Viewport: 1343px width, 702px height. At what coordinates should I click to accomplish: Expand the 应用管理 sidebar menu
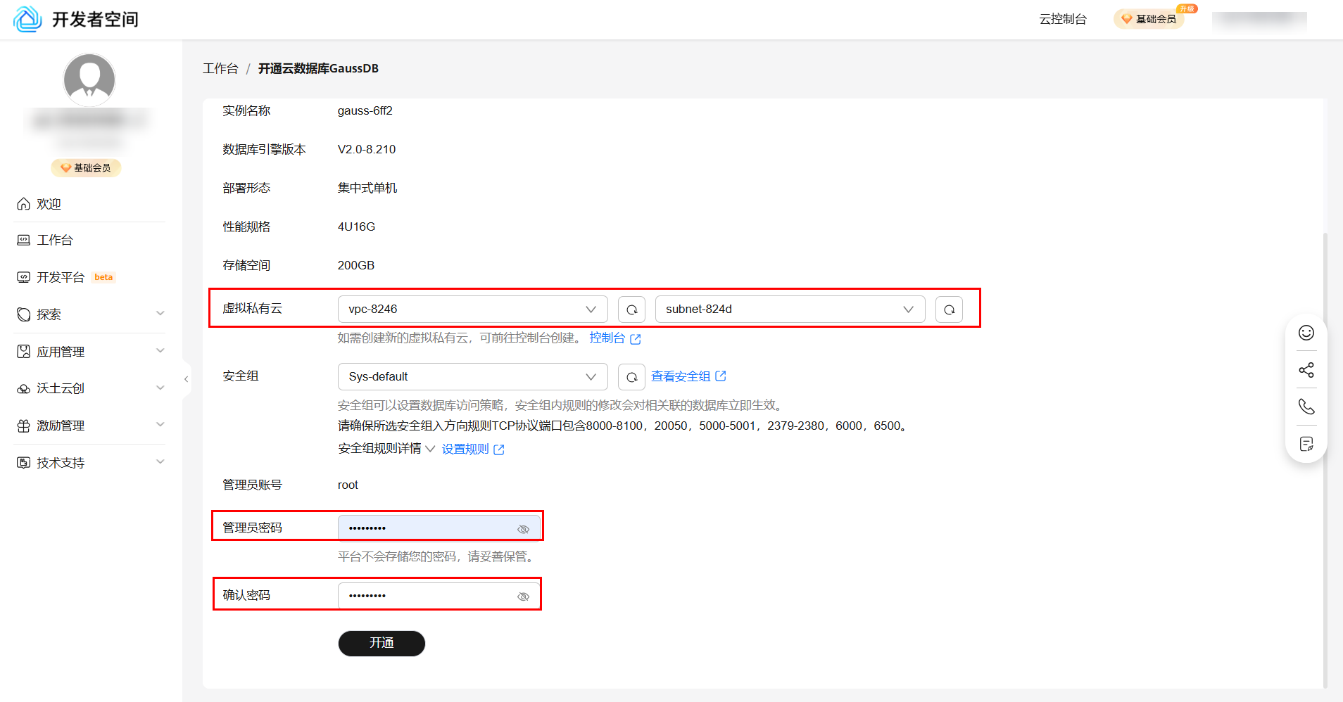pos(61,352)
